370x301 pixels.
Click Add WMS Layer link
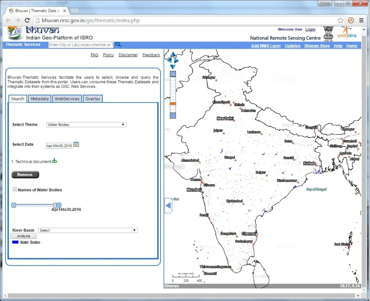click(266, 46)
